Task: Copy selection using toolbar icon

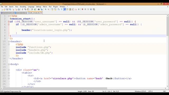Action: [x=25, y=9]
